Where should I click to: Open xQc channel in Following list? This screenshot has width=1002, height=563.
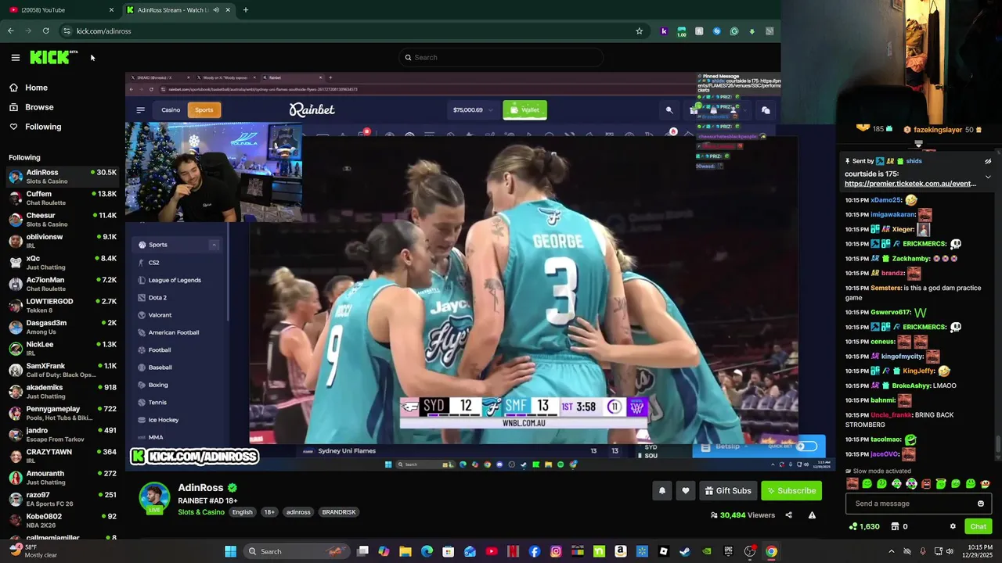[x=63, y=262]
